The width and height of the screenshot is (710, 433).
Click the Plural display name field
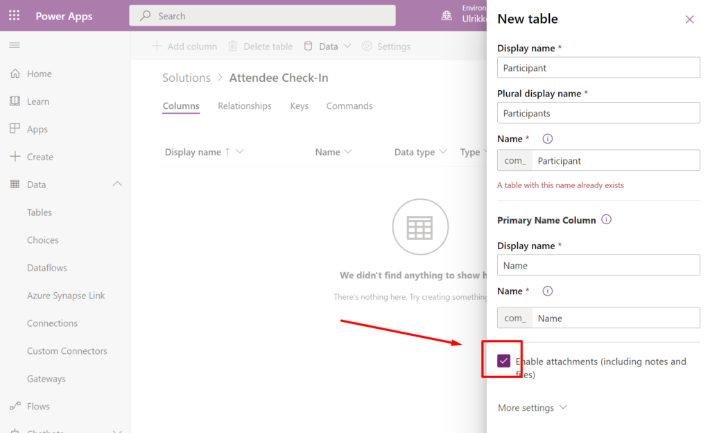tap(598, 113)
